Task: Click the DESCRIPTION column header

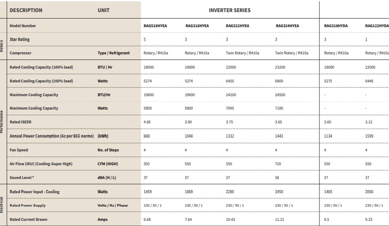Action: pyautogui.click(x=26, y=10)
